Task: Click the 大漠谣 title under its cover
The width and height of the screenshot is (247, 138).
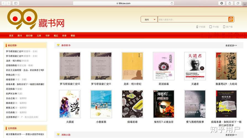Action: point(70,122)
